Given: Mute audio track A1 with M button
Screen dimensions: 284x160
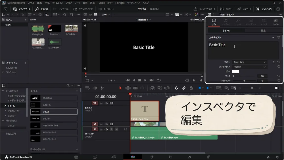Looking at the screenshot, I should coord(116,129).
